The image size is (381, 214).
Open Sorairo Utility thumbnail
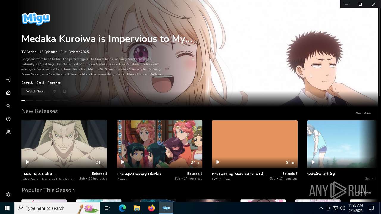342,144
